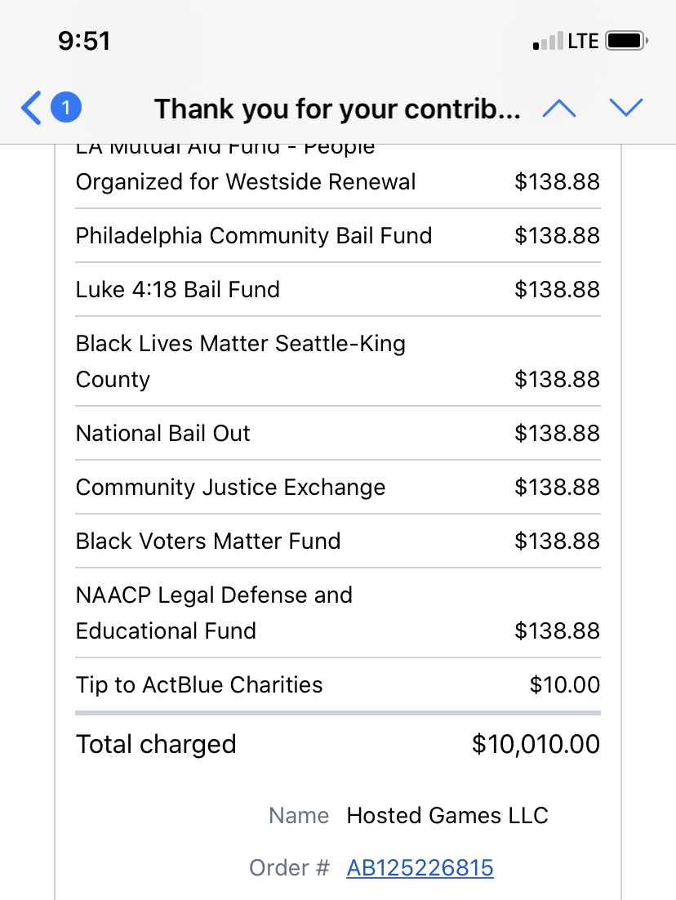Tap the 9:51 clock in status bar
Screen dimensions: 676x900
(84, 41)
